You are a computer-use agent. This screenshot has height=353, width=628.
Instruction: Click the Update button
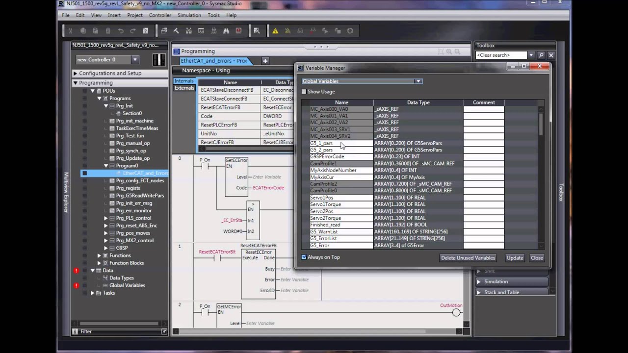pos(515,258)
